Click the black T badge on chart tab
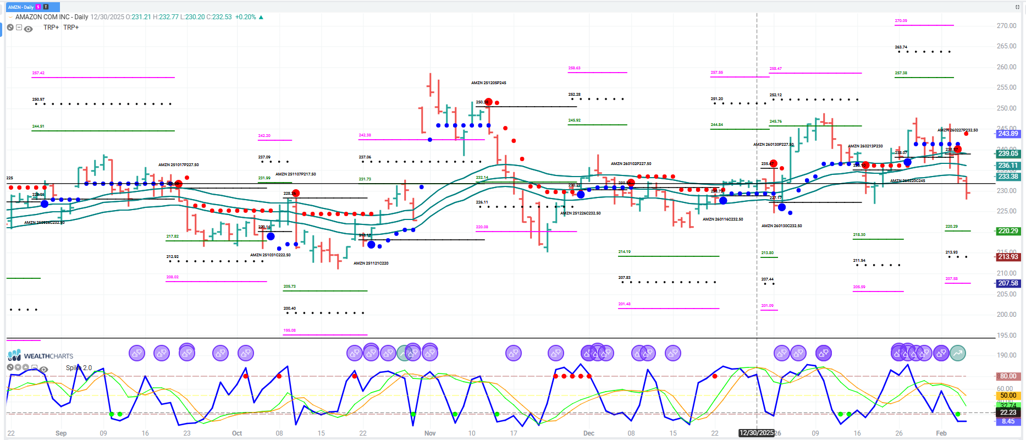 tap(46, 7)
